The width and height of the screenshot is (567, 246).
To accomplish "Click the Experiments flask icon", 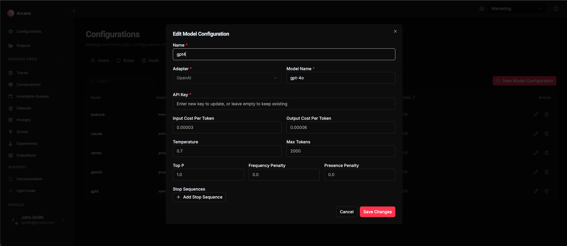I will [11, 144].
